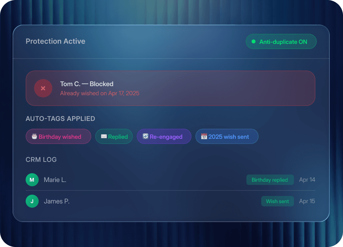
Task: Click the Apr 15 date
Action: (307, 201)
